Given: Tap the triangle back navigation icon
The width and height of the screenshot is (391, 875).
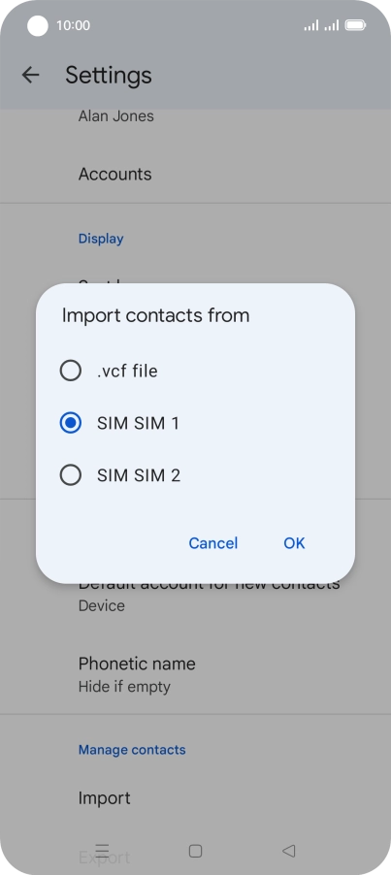Looking at the screenshot, I should coord(288,851).
